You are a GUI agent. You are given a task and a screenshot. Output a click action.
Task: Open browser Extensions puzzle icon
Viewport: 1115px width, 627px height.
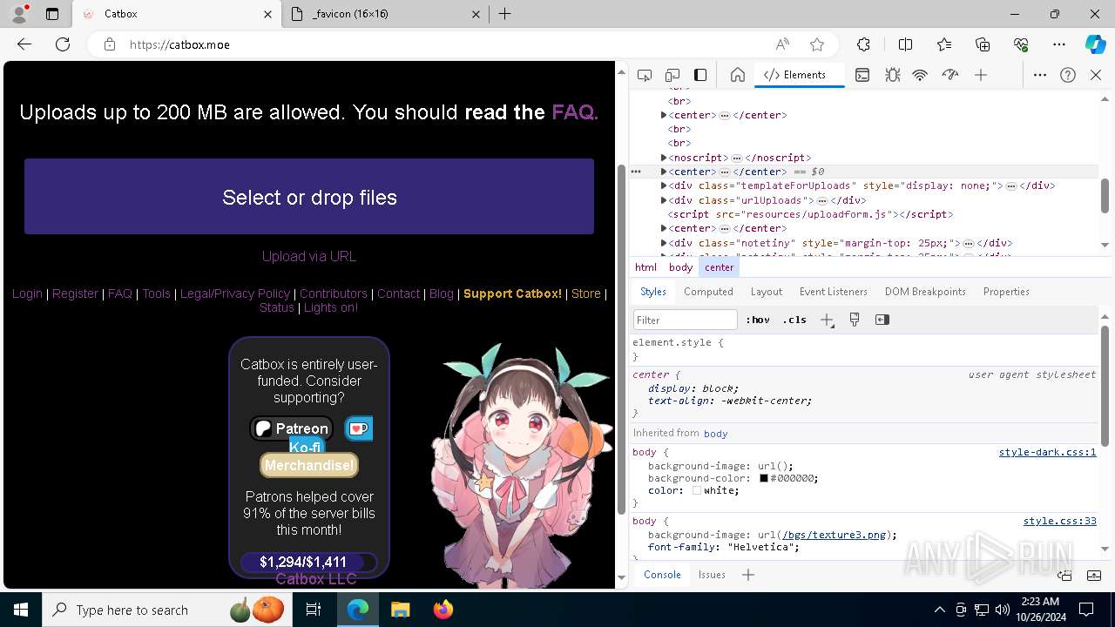(863, 44)
